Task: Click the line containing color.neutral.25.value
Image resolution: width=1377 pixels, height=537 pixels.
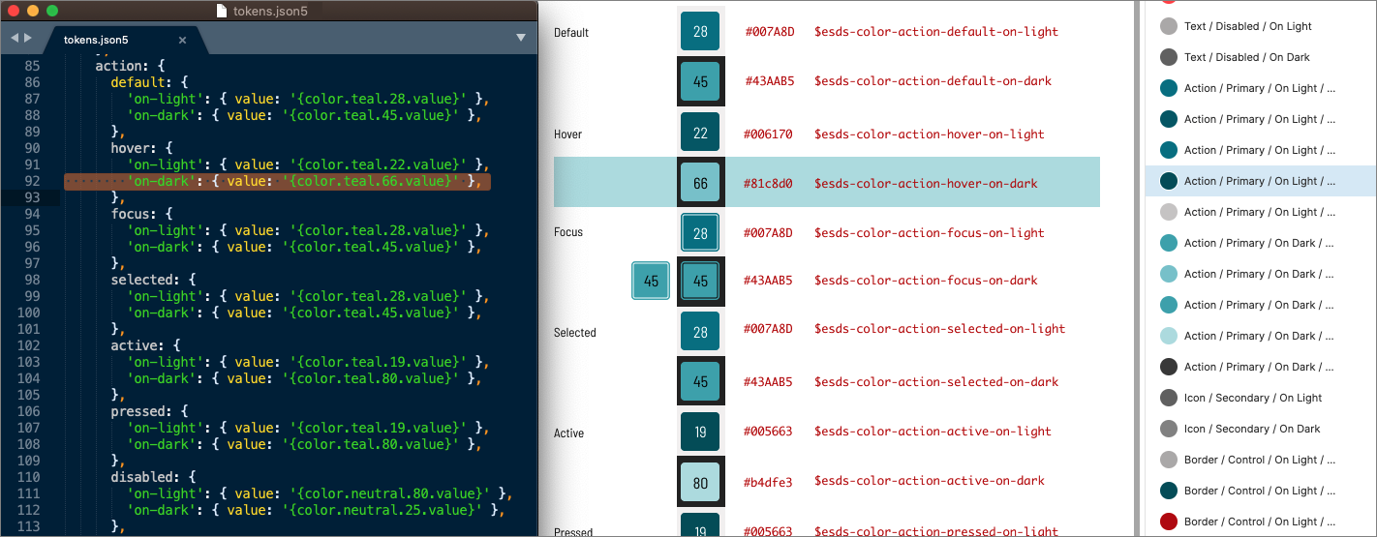Action: [316, 510]
